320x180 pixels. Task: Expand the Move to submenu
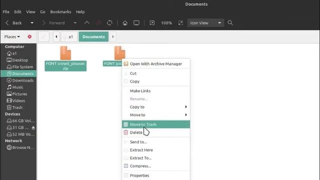coord(156,115)
